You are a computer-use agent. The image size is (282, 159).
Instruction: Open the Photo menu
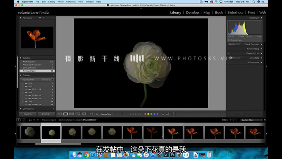60,2
